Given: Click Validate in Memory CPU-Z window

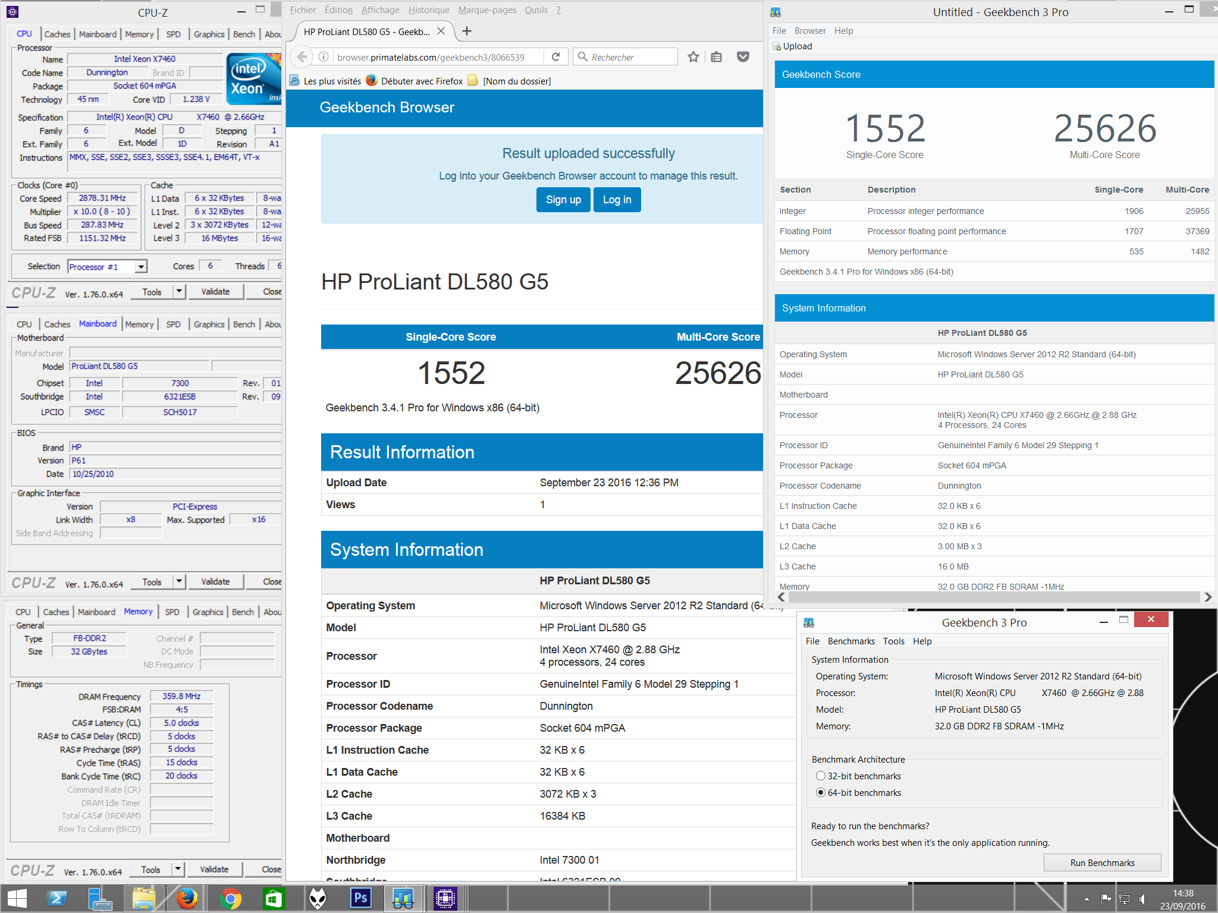Looking at the screenshot, I should click(x=214, y=869).
